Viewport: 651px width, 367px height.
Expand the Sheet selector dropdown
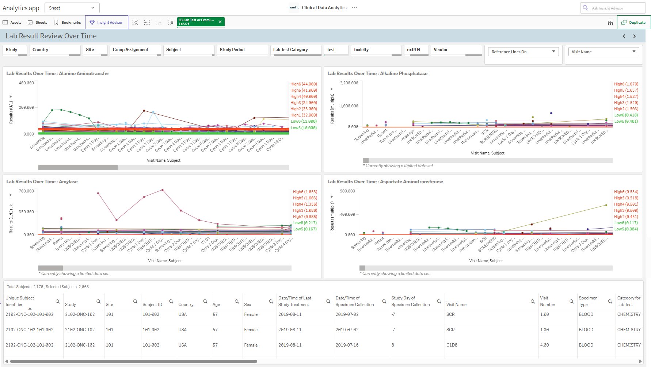click(x=72, y=8)
